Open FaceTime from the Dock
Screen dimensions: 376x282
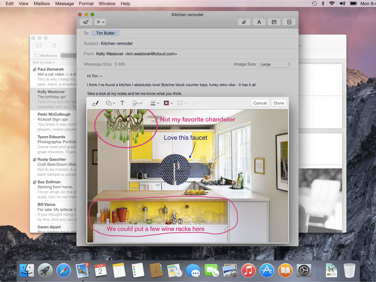tap(211, 271)
